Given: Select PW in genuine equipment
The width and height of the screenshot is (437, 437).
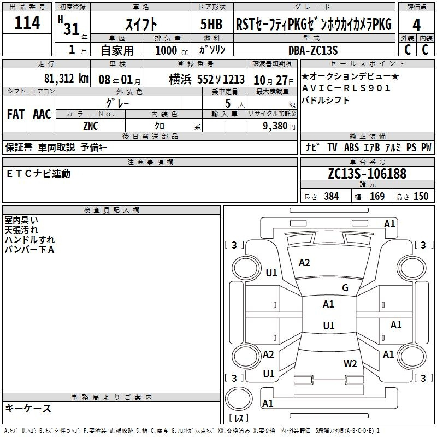Looking at the screenshot, I should point(426,147).
